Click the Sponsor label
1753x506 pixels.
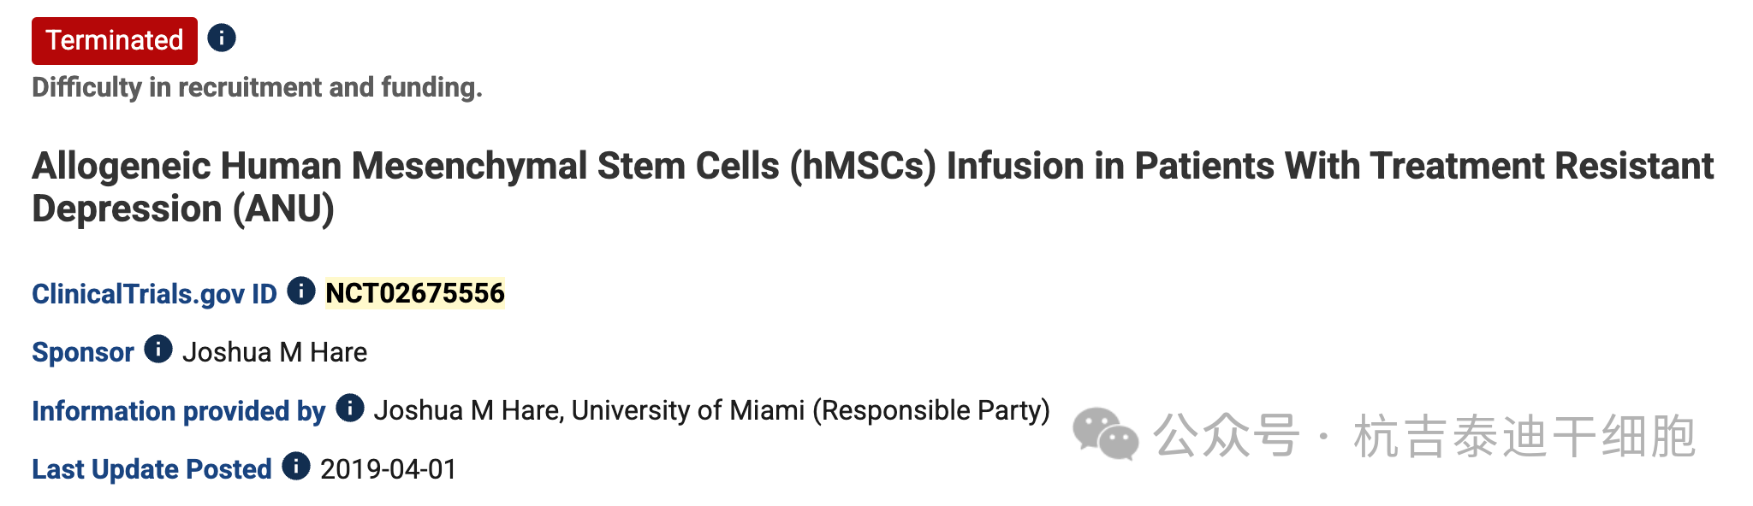pos(83,352)
